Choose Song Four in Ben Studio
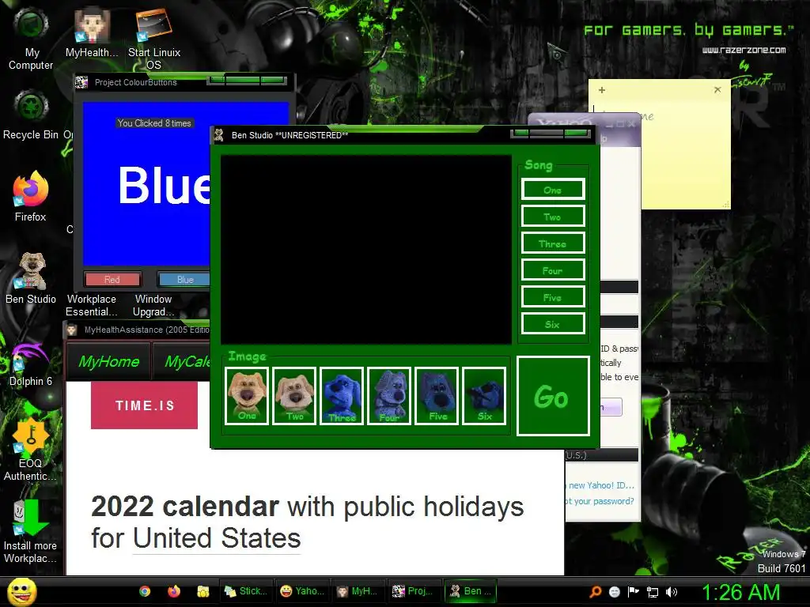Viewport: 810px width, 607px height. [553, 270]
